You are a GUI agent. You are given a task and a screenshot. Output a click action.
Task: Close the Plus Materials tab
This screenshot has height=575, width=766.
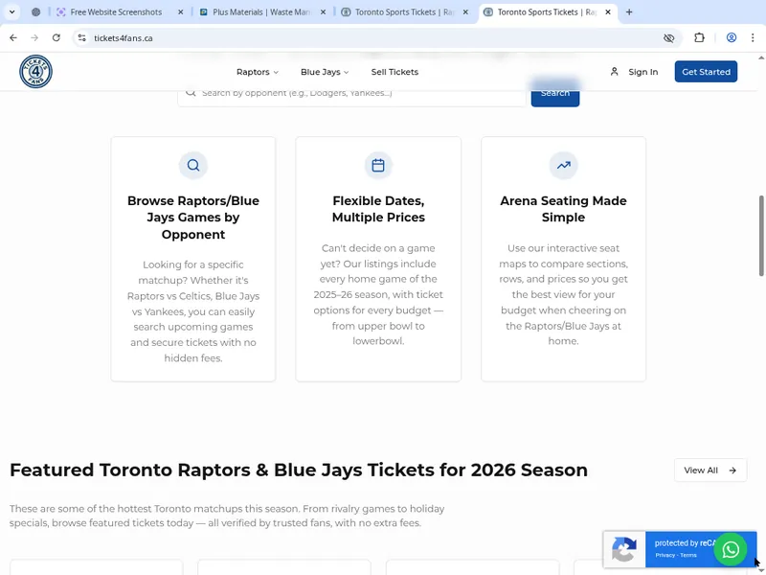tap(323, 12)
